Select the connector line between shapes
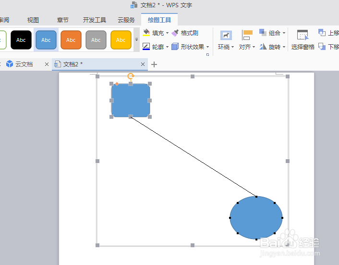The width and height of the screenshot is (339, 265). [194, 157]
